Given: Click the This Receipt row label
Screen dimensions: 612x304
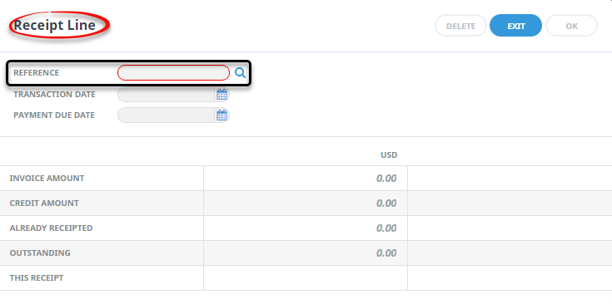Looking at the screenshot, I should (37, 278).
